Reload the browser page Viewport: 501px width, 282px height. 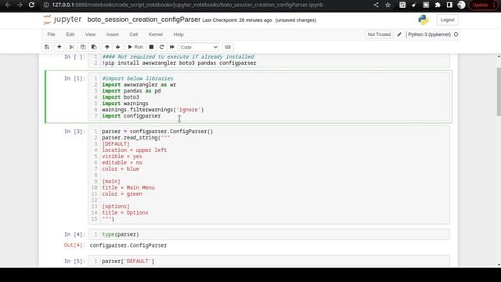[x=31, y=5]
